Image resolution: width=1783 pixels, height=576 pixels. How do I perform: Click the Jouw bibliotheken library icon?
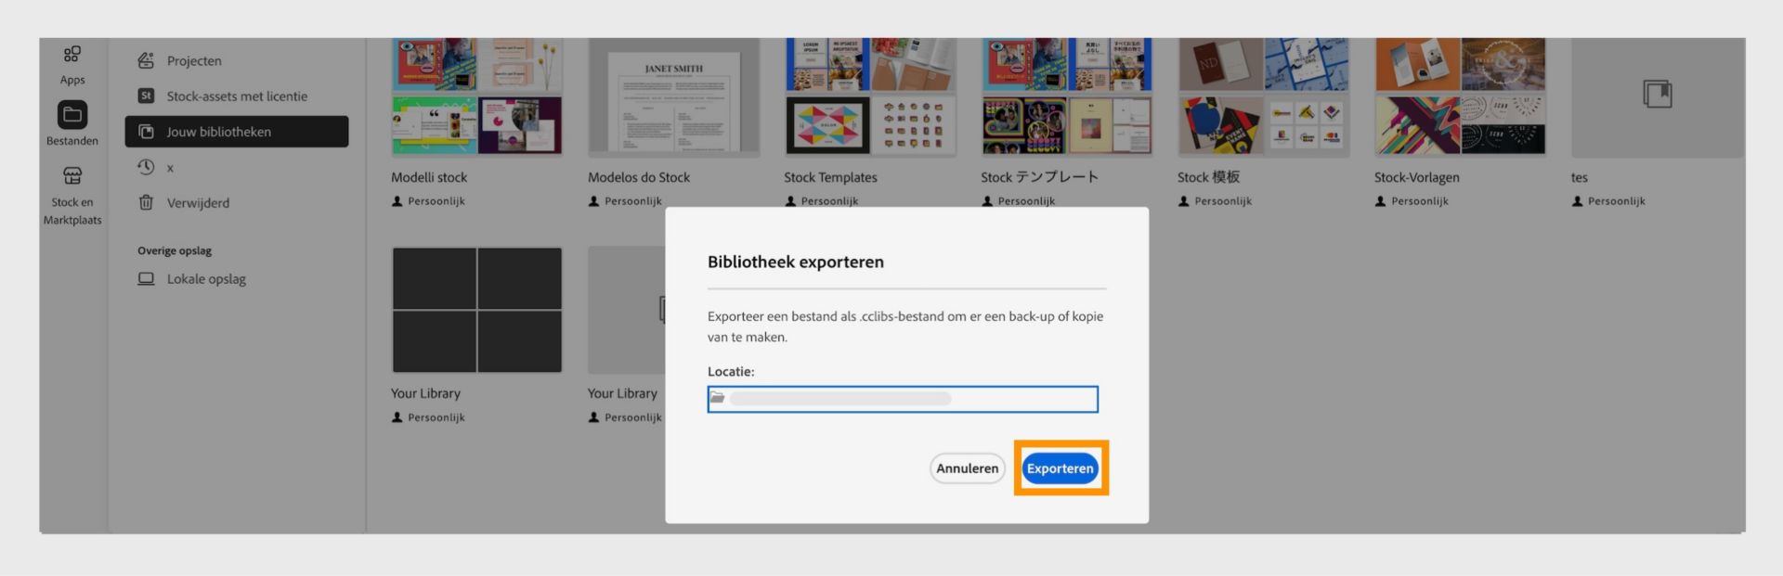146,132
